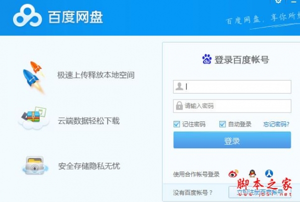Toggle the 自动登录 checkbox
This screenshot has width=300, height=202.
[x=222, y=124]
